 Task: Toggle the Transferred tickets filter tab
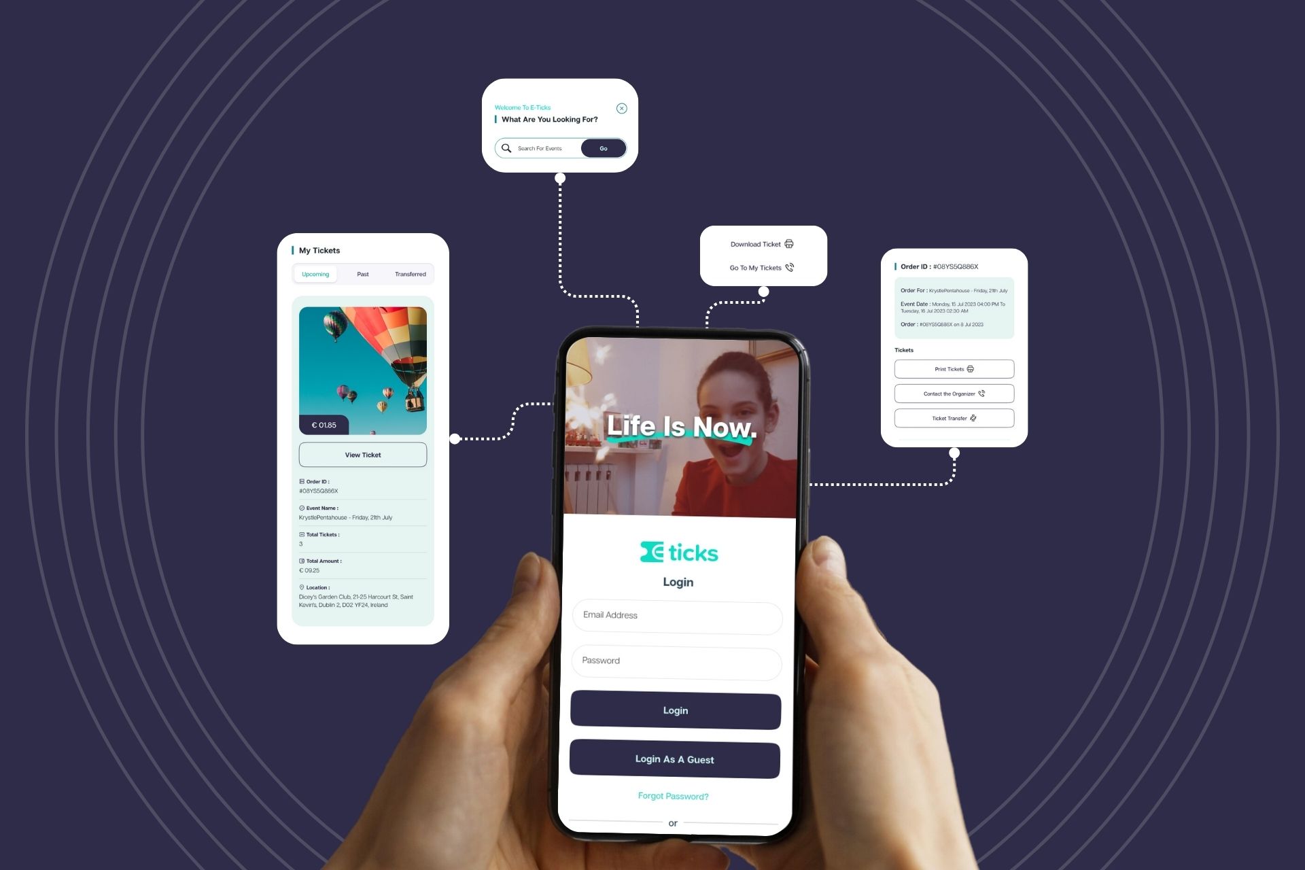410,274
